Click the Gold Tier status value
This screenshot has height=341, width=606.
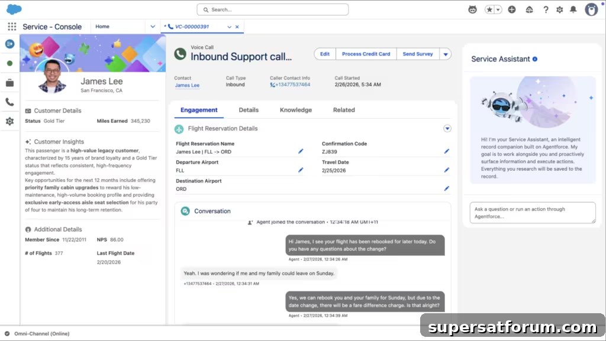(54, 121)
